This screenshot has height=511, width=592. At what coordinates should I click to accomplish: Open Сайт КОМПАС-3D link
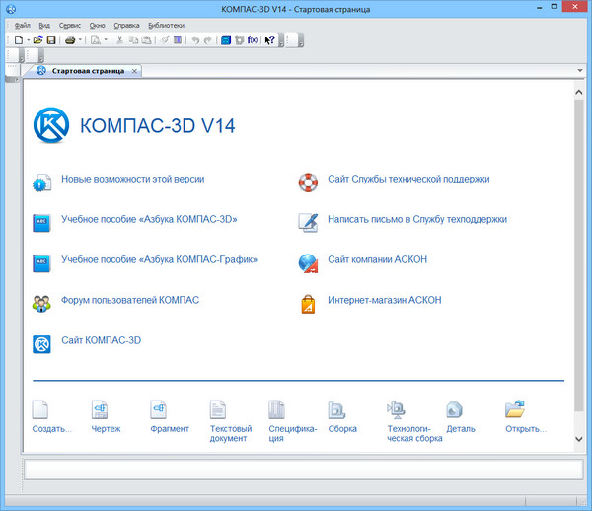click(102, 340)
